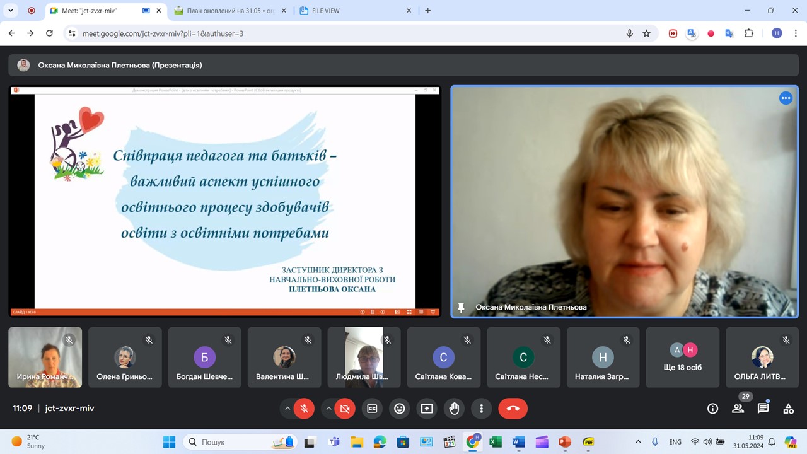Open PowerPoint from the Windows taskbar
807x454 pixels.
coord(565,442)
